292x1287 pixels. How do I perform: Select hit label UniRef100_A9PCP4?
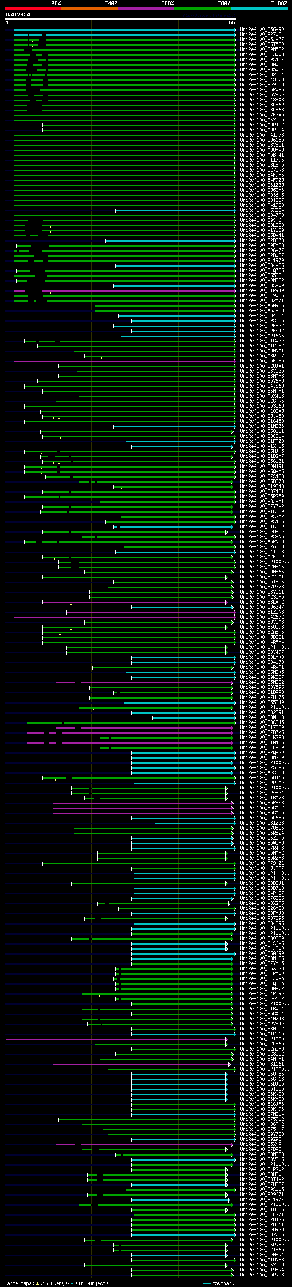pyautogui.click(x=262, y=130)
